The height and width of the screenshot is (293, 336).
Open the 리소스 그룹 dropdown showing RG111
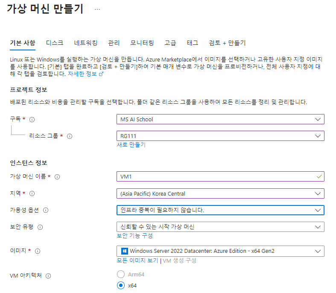220,136
